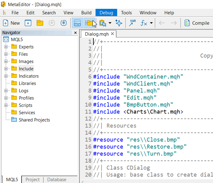Switch to the MQL5 bottom tab

12,180
